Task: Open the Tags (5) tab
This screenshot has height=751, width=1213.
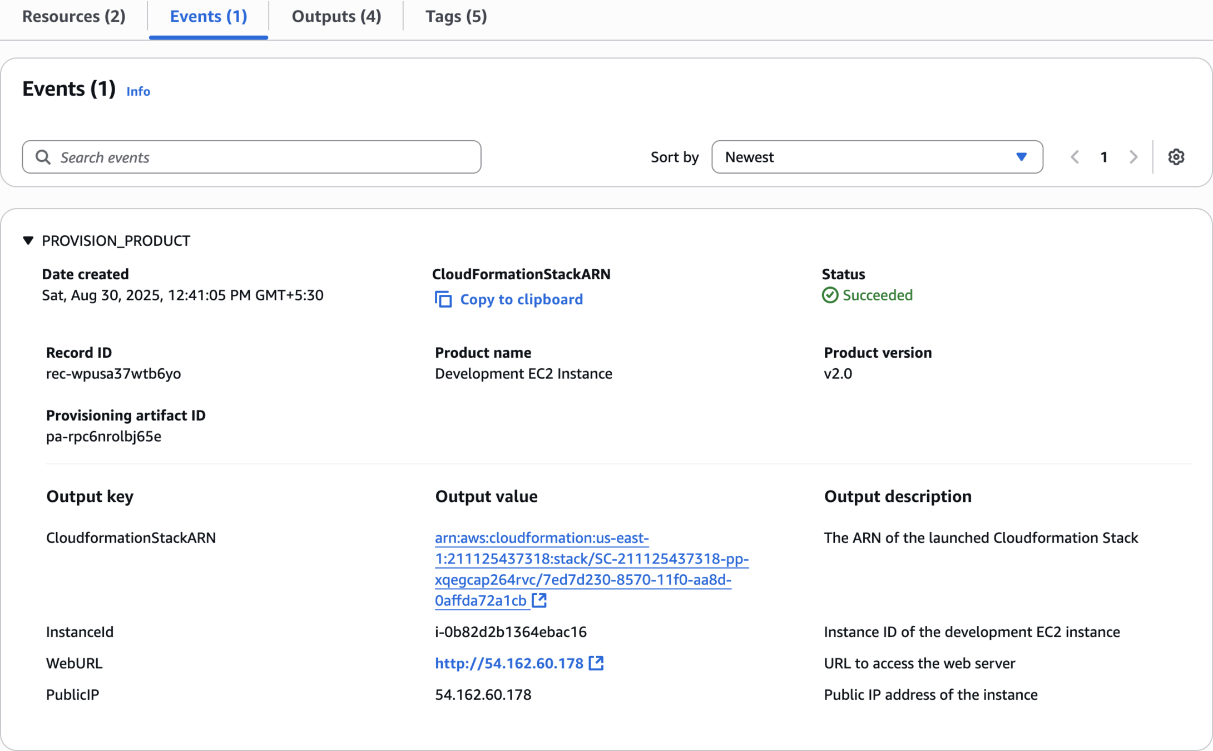Action: click(x=456, y=17)
